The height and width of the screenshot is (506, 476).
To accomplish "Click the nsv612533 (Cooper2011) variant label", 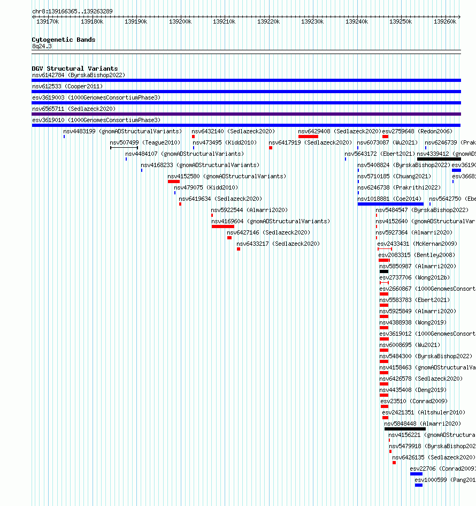I will tap(67, 87).
